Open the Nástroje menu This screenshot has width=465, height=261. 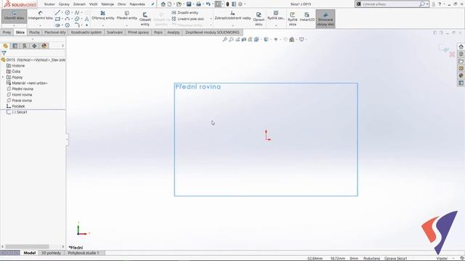point(108,4)
